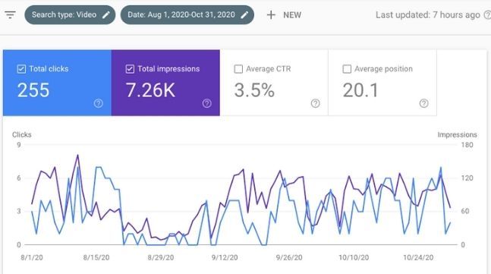Image resolution: width=491 pixels, height=274 pixels.
Task: Open Average CTR help icon
Action: [x=316, y=103]
